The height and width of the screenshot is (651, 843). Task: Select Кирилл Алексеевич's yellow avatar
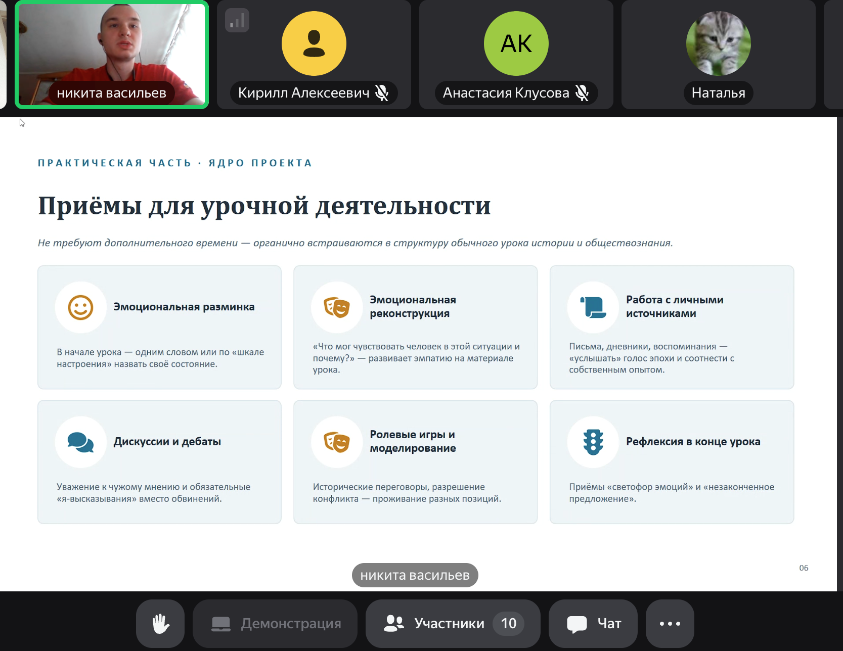(x=314, y=44)
